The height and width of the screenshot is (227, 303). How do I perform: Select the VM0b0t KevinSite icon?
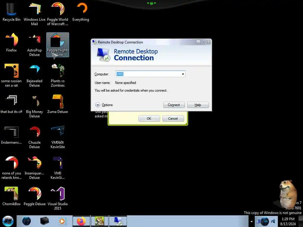tap(58, 137)
